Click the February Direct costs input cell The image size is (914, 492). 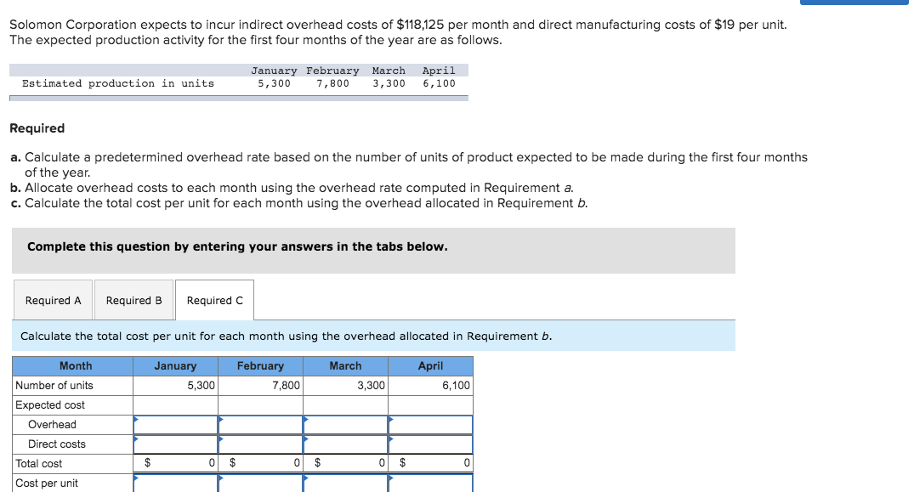click(x=260, y=444)
